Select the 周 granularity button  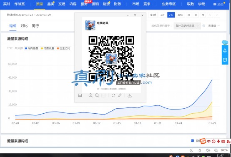click(196, 15)
